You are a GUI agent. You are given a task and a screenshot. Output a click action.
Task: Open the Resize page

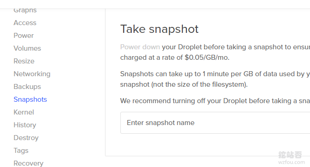pos(24,61)
